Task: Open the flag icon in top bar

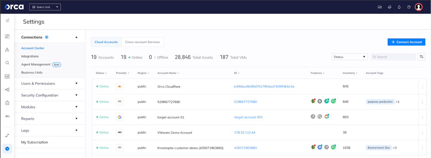Action: [x=380, y=7]
